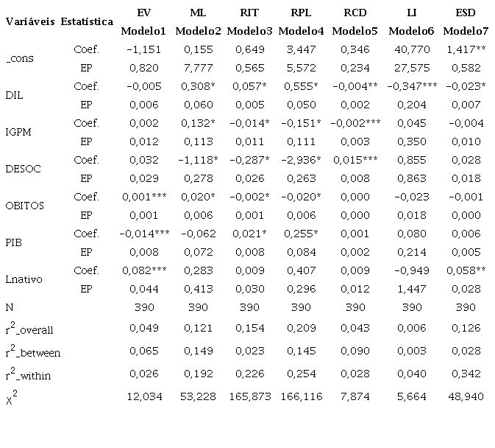The height and width of the screenshot is (448, 495).
Task: Click the ESD column header
Action: 463,13
